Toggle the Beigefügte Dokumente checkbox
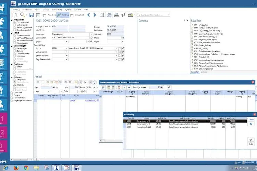Screen dimensions: 257x171 [x=12, y=101]
